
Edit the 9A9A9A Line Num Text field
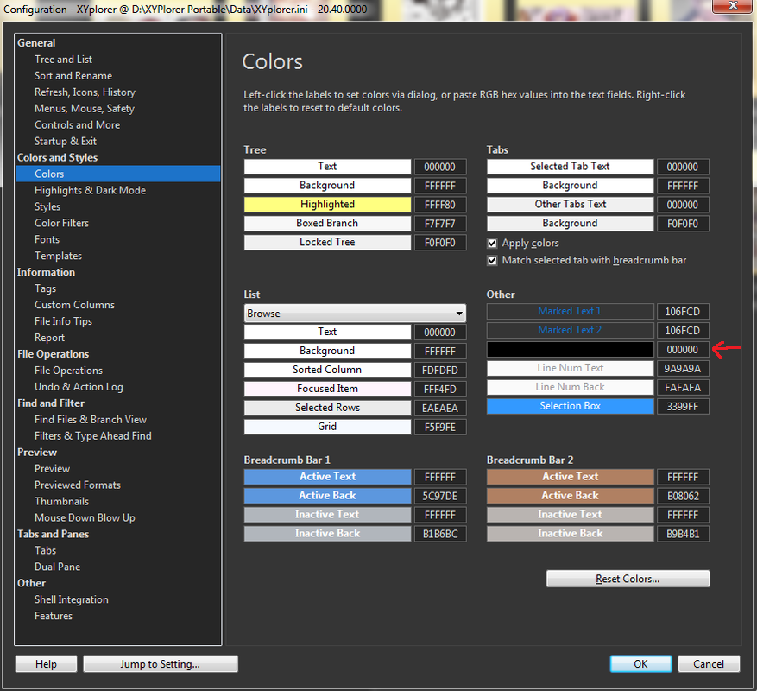click(683, 369)
